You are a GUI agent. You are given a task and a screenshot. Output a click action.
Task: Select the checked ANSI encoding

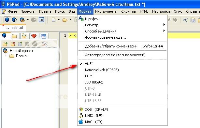click(x=122, y=64)
